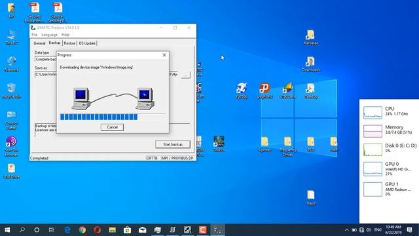This screenshot has width=419, height=236.
Task: Switch to the Backup tab
Action: (x=54, y=43)
